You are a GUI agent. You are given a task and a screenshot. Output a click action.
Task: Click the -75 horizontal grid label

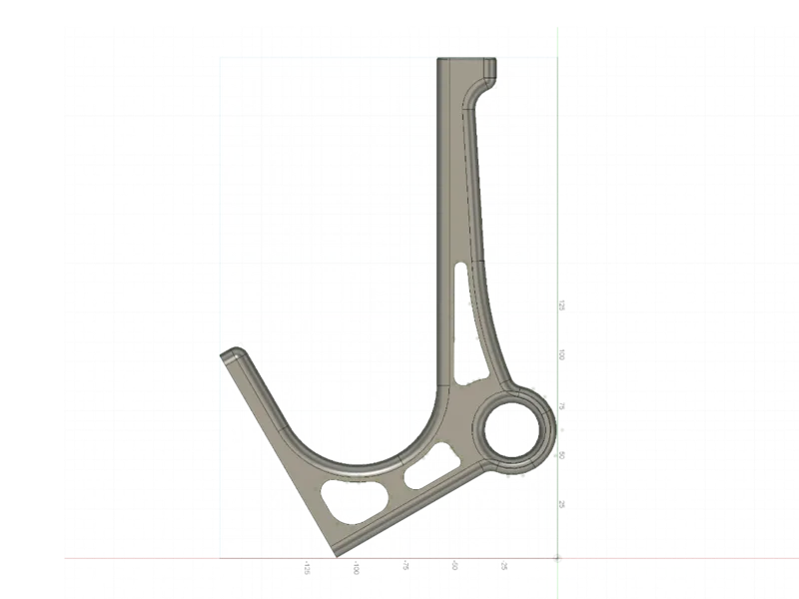[x=405, y=566]
